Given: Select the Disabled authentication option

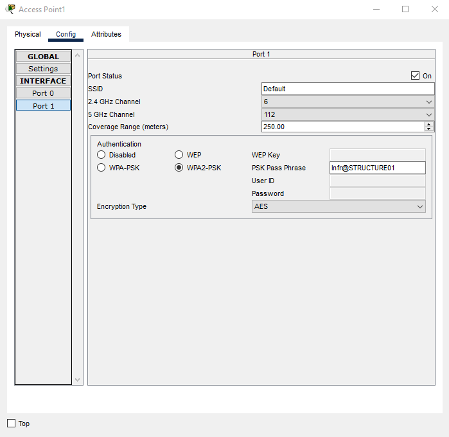Looking at the screenshot, I should tap(101, 155).
